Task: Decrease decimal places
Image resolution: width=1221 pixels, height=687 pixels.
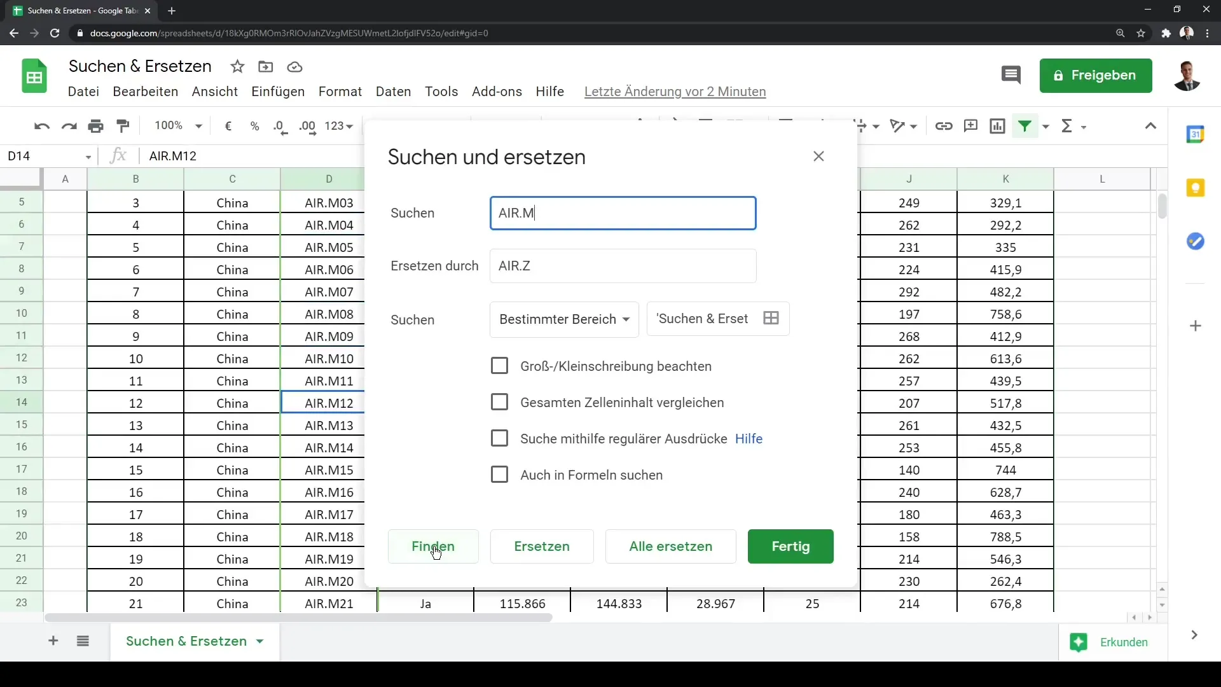Action: point(280,126)
